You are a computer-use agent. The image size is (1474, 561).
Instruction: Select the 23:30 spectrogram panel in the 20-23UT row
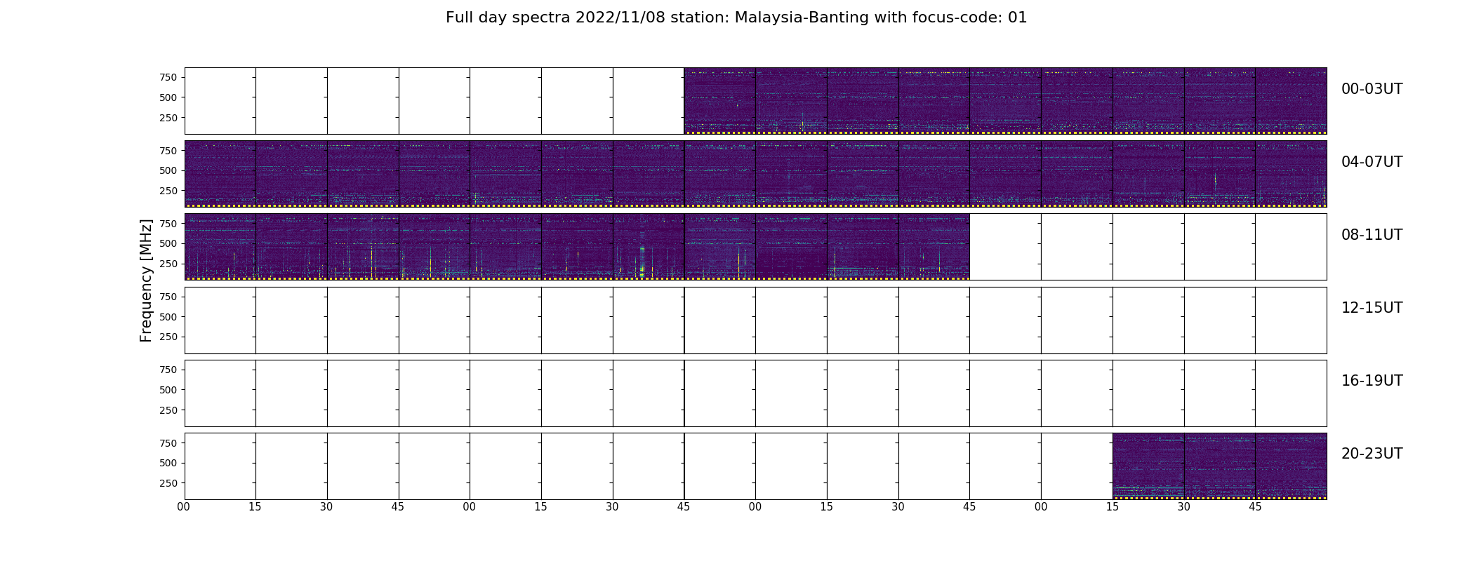(x=1220, y=466)
